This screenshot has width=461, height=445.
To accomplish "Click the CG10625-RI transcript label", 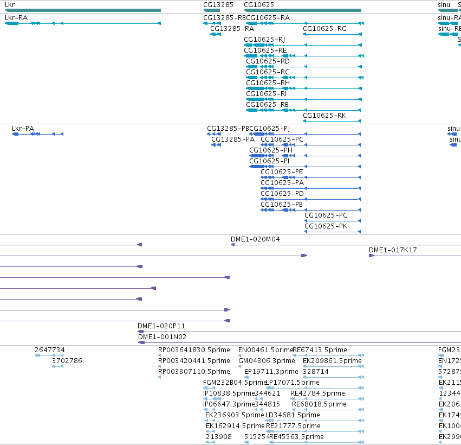I will (x=266, y=94).
